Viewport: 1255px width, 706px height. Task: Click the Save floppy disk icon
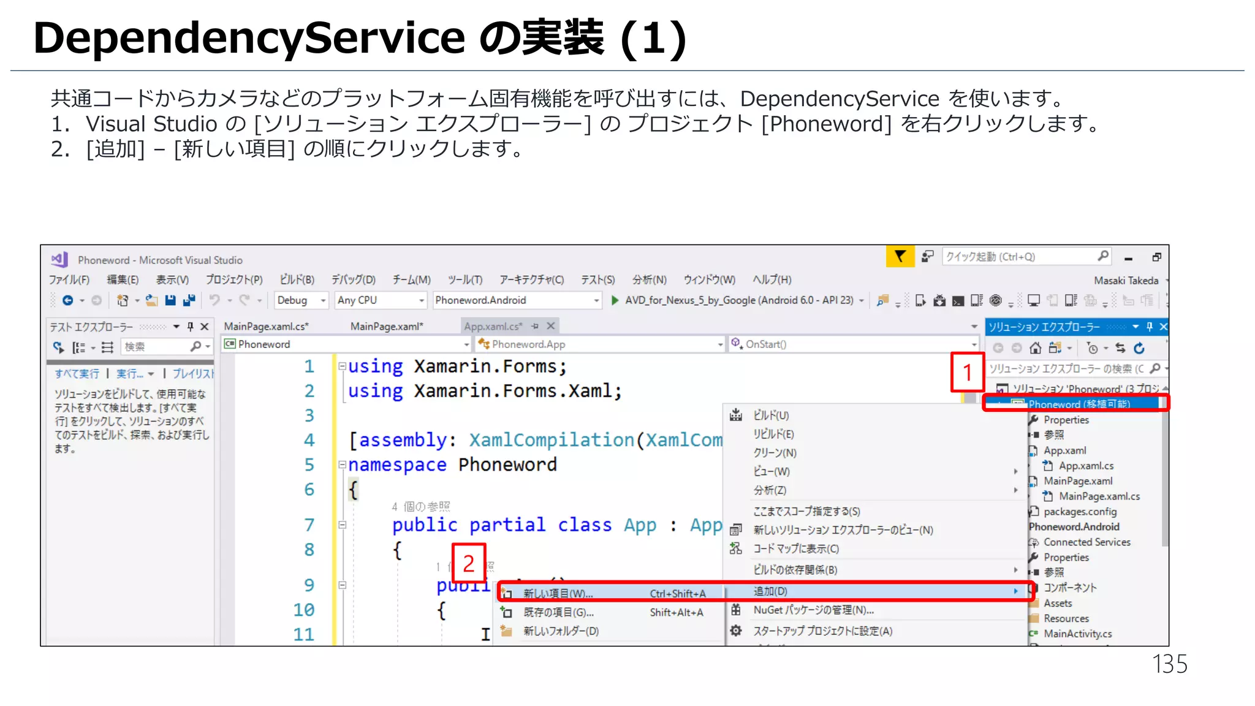point(170,300)
